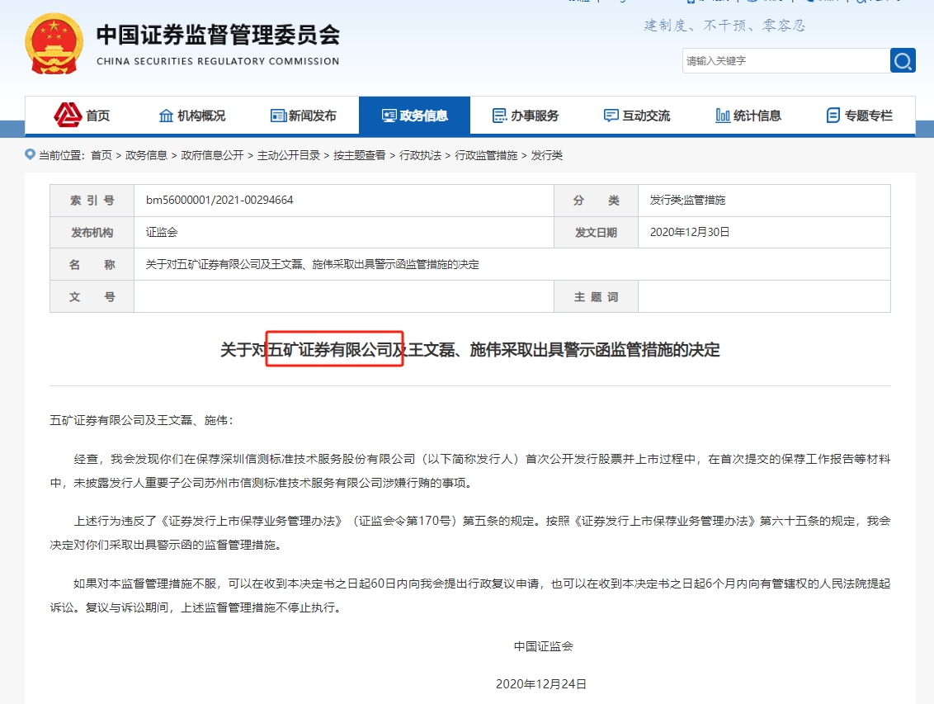Open 政府信息公开 in the breadcrumb
This screenshot has width=934, height=704.
212,155
